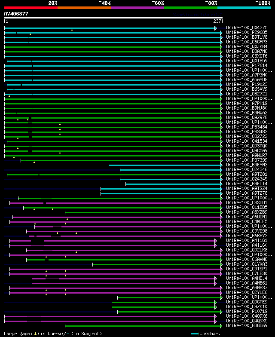The width and height of the screenshot is (275, 337).
Task: Choose the UniRef100_C9VD98 hit
Action: [247, 231]
